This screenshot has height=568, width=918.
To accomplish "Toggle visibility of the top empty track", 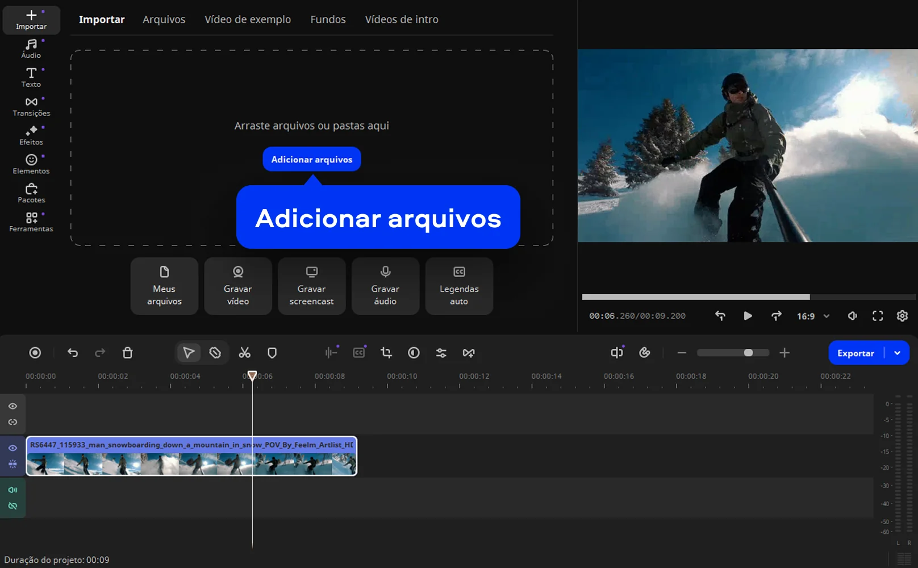I will click(x=12, y=406).
